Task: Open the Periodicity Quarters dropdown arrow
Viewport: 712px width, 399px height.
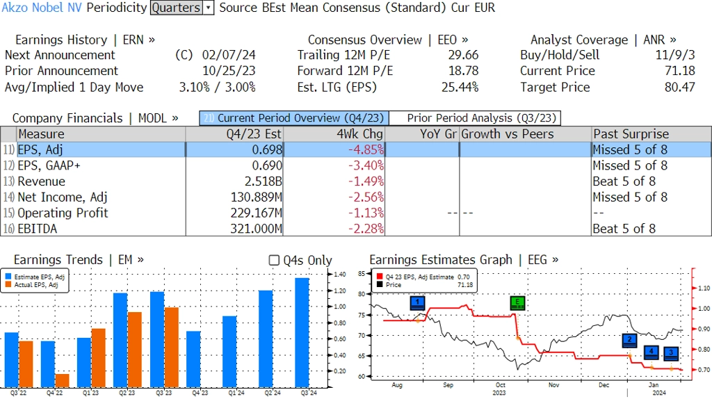Action: click(x=209, y=8)
